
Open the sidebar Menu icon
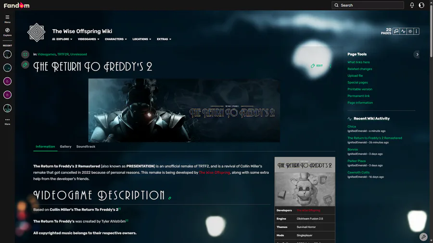[x=7, y=19]
